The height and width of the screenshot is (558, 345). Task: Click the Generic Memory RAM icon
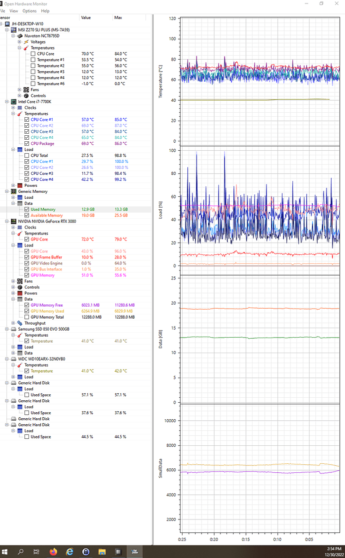(13, 191)
